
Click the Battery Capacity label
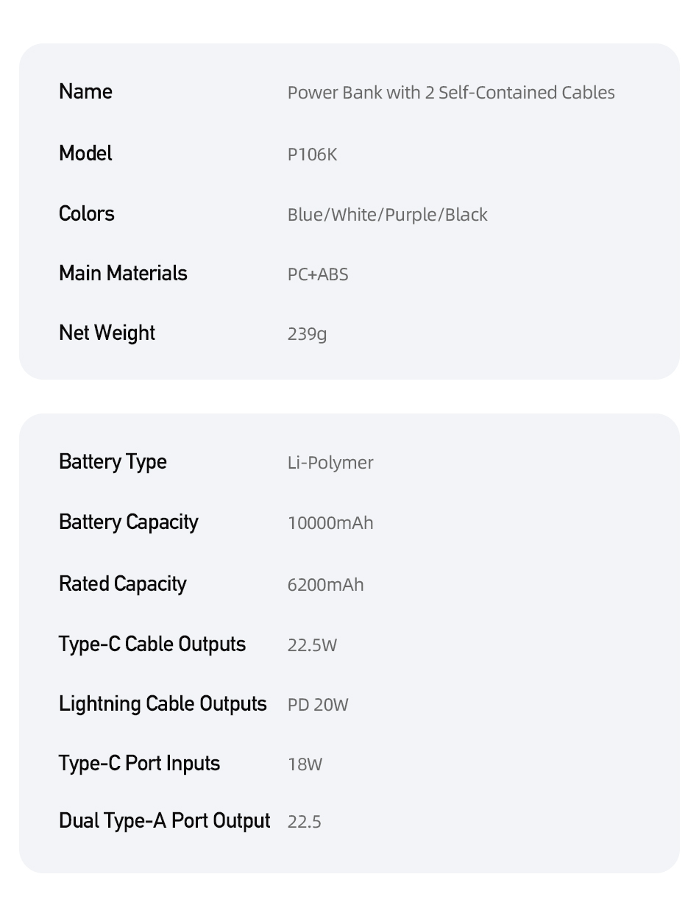coord(129,523)
